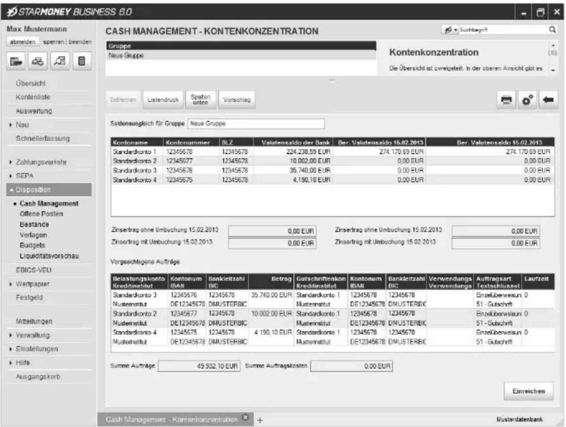Open EBICS-VEU in the sidebar

tap(33, 270)
